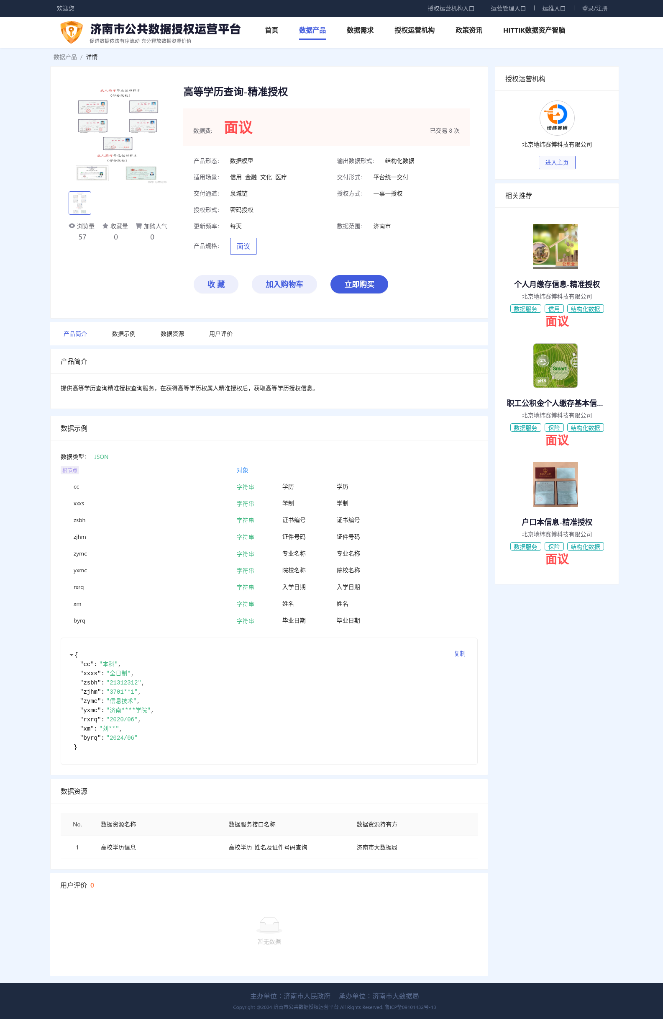663x1019 pixels.
Task: Select the zsbh field row
Action: point(269,520)
